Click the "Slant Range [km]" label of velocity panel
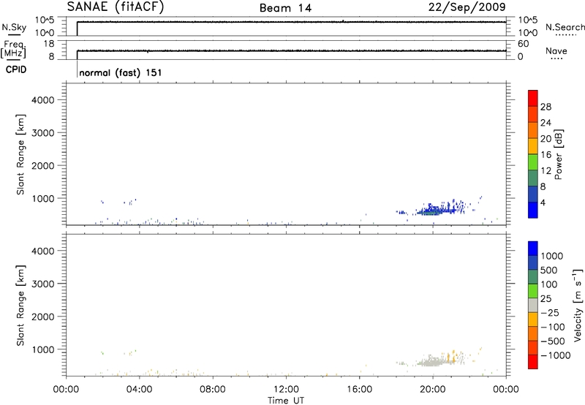585x405 pixels. (x=20, y=306)
